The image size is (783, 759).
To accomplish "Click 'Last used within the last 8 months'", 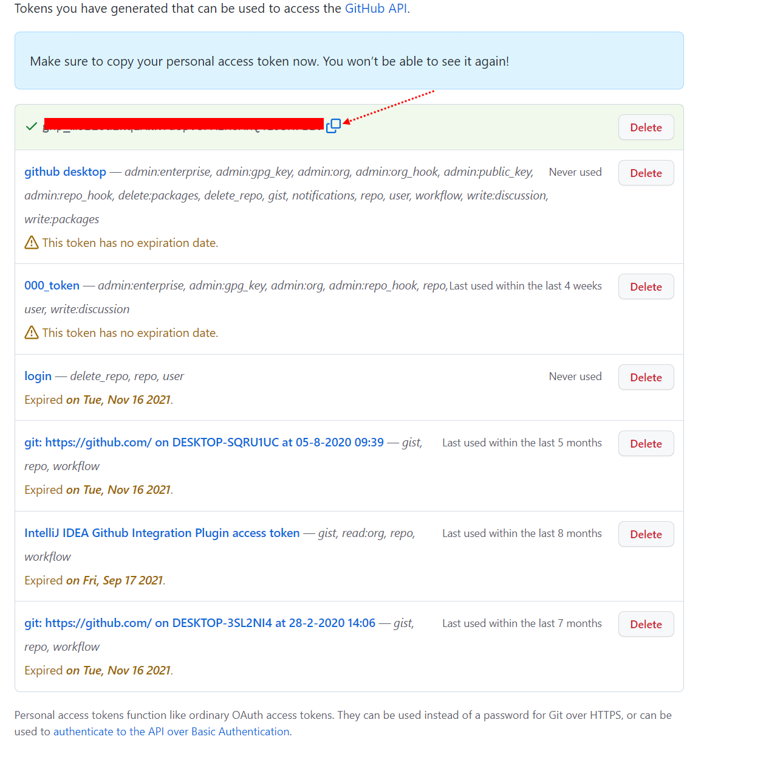I will pyautogui.click(x=522, y=533).
